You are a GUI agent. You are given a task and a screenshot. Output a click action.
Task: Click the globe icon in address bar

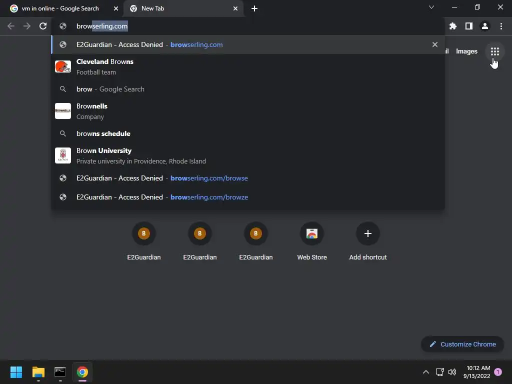point(63,26)
